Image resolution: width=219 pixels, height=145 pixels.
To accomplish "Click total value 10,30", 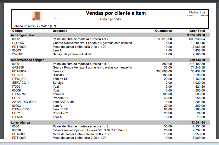I will click(x=201, y=117).
